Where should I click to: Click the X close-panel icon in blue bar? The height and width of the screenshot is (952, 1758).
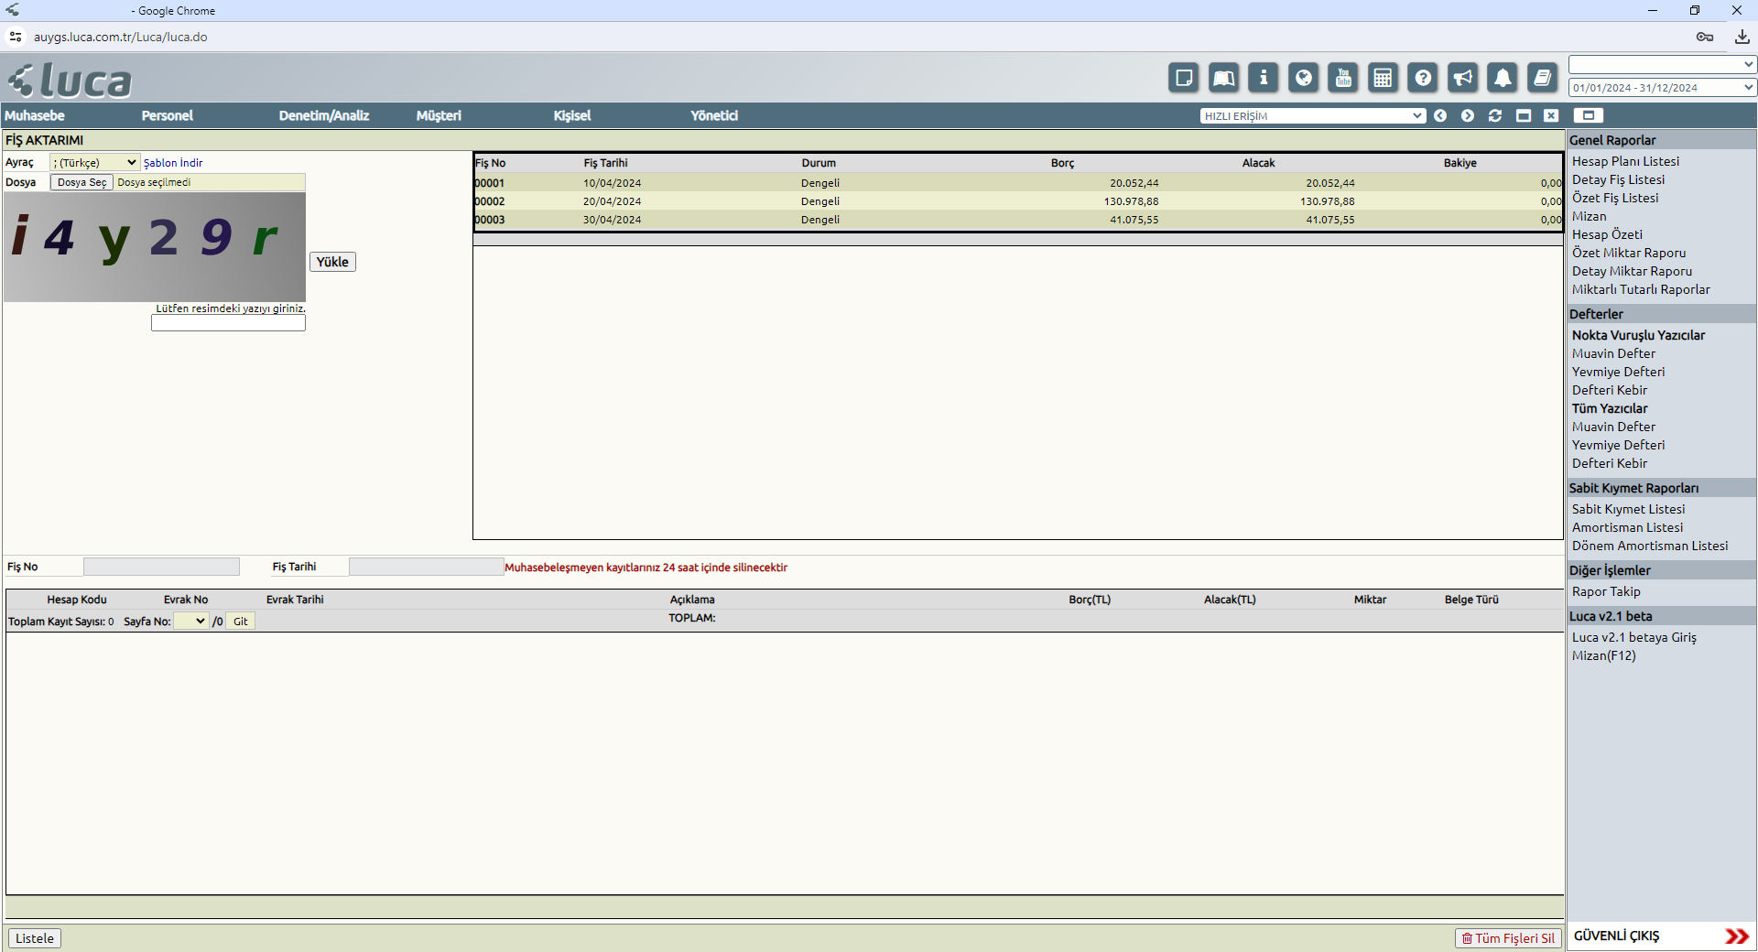tap(1551, 115)
